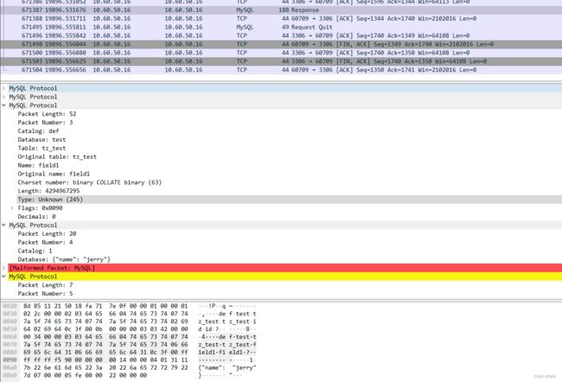Click the Packet Length: 7 field
562x382 pixels.
(x=45, y=285)
